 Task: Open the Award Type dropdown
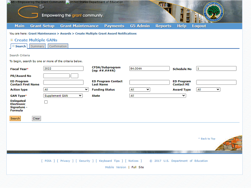tap(208, 90)
